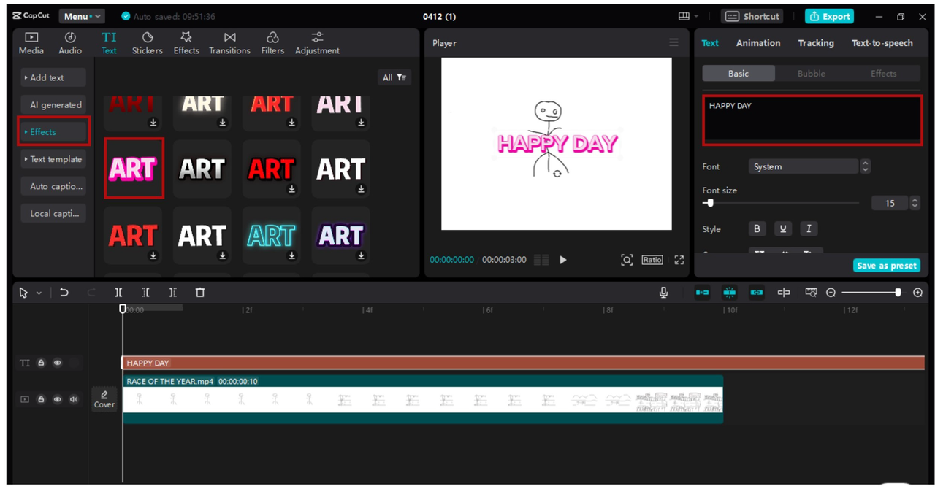Switch to the Tracking tab
This screenshot has height=489, width=935.
click(816, 43)
